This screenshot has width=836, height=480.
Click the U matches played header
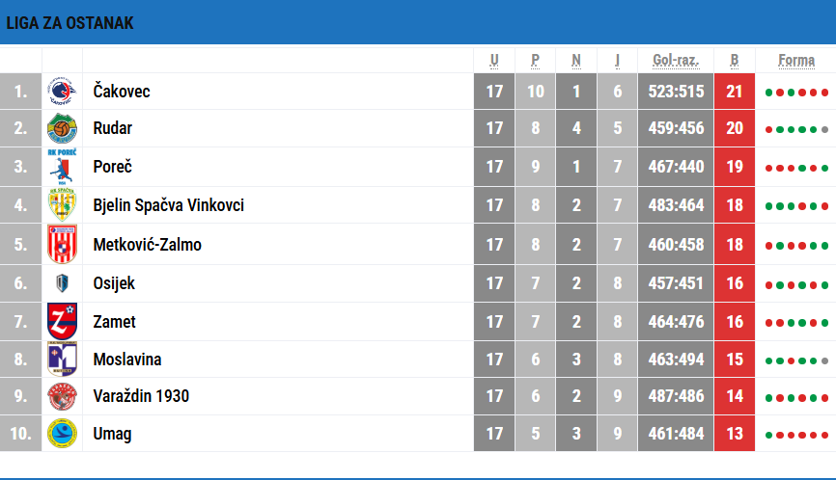494,61
